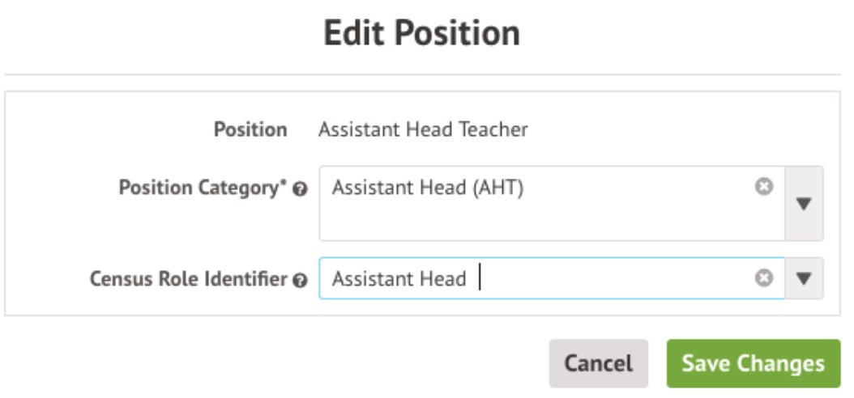The height and width of the screenshot is (398, 854).
Task: Place cursor on the words Assistant Head in Census field
Action: (399, 279)
